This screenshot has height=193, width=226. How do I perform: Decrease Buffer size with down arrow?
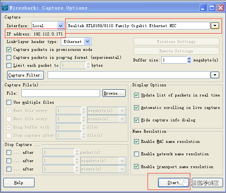click(189, 62)
